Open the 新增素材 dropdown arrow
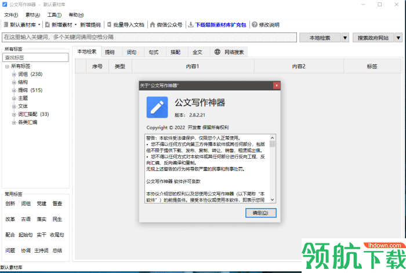The height and width of the screenshot is (273, 406). [75, 25]
